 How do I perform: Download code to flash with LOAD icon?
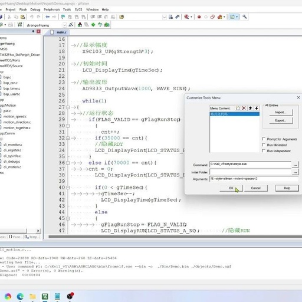point(19,25)
